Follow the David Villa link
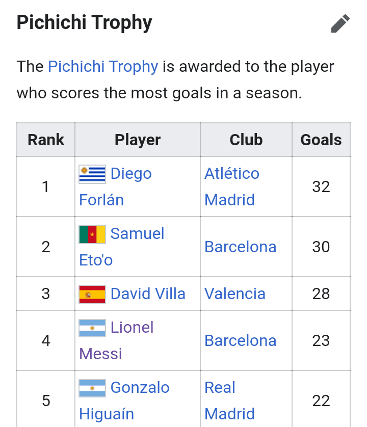Viewport: 367px width, 427px height. click(148, 294)
